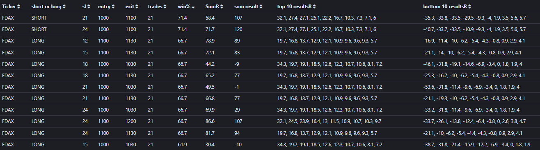This screenshot has height=150, width=540.
Task: Click the sort arrows beside trades header
Action: coord(165,7)
